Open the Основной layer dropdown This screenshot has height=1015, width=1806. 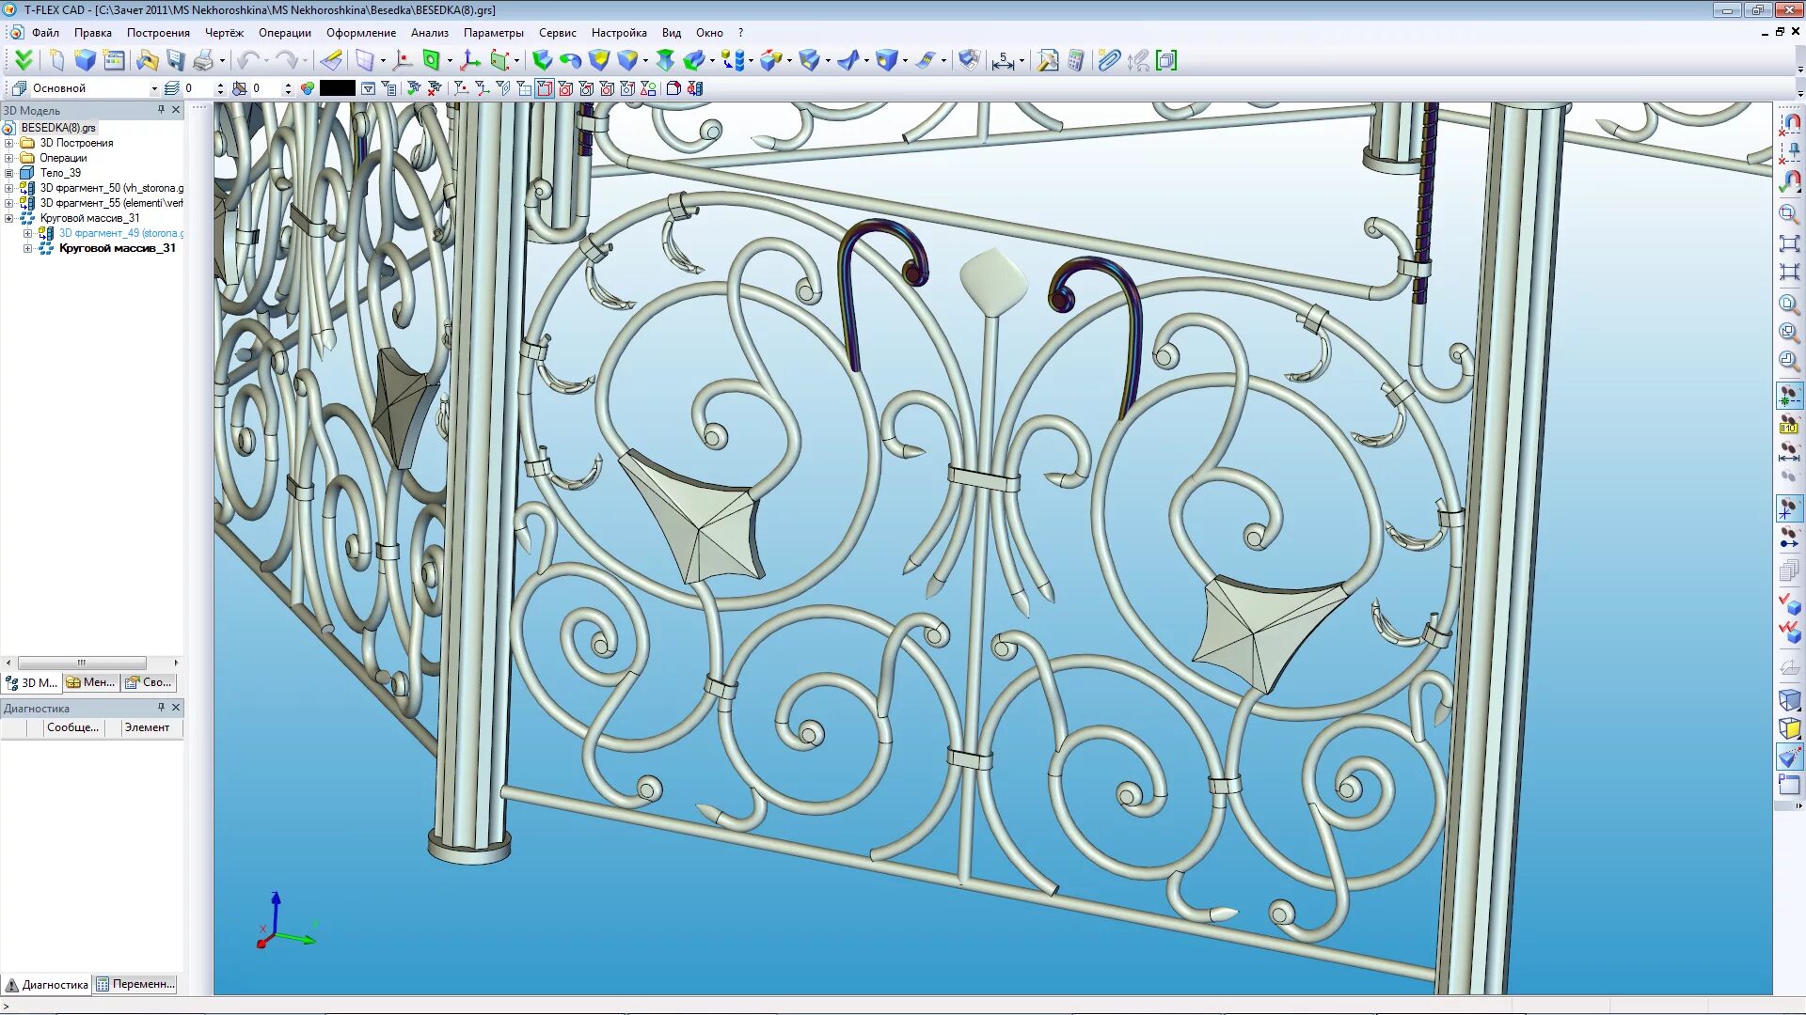[x=154, y=88]
